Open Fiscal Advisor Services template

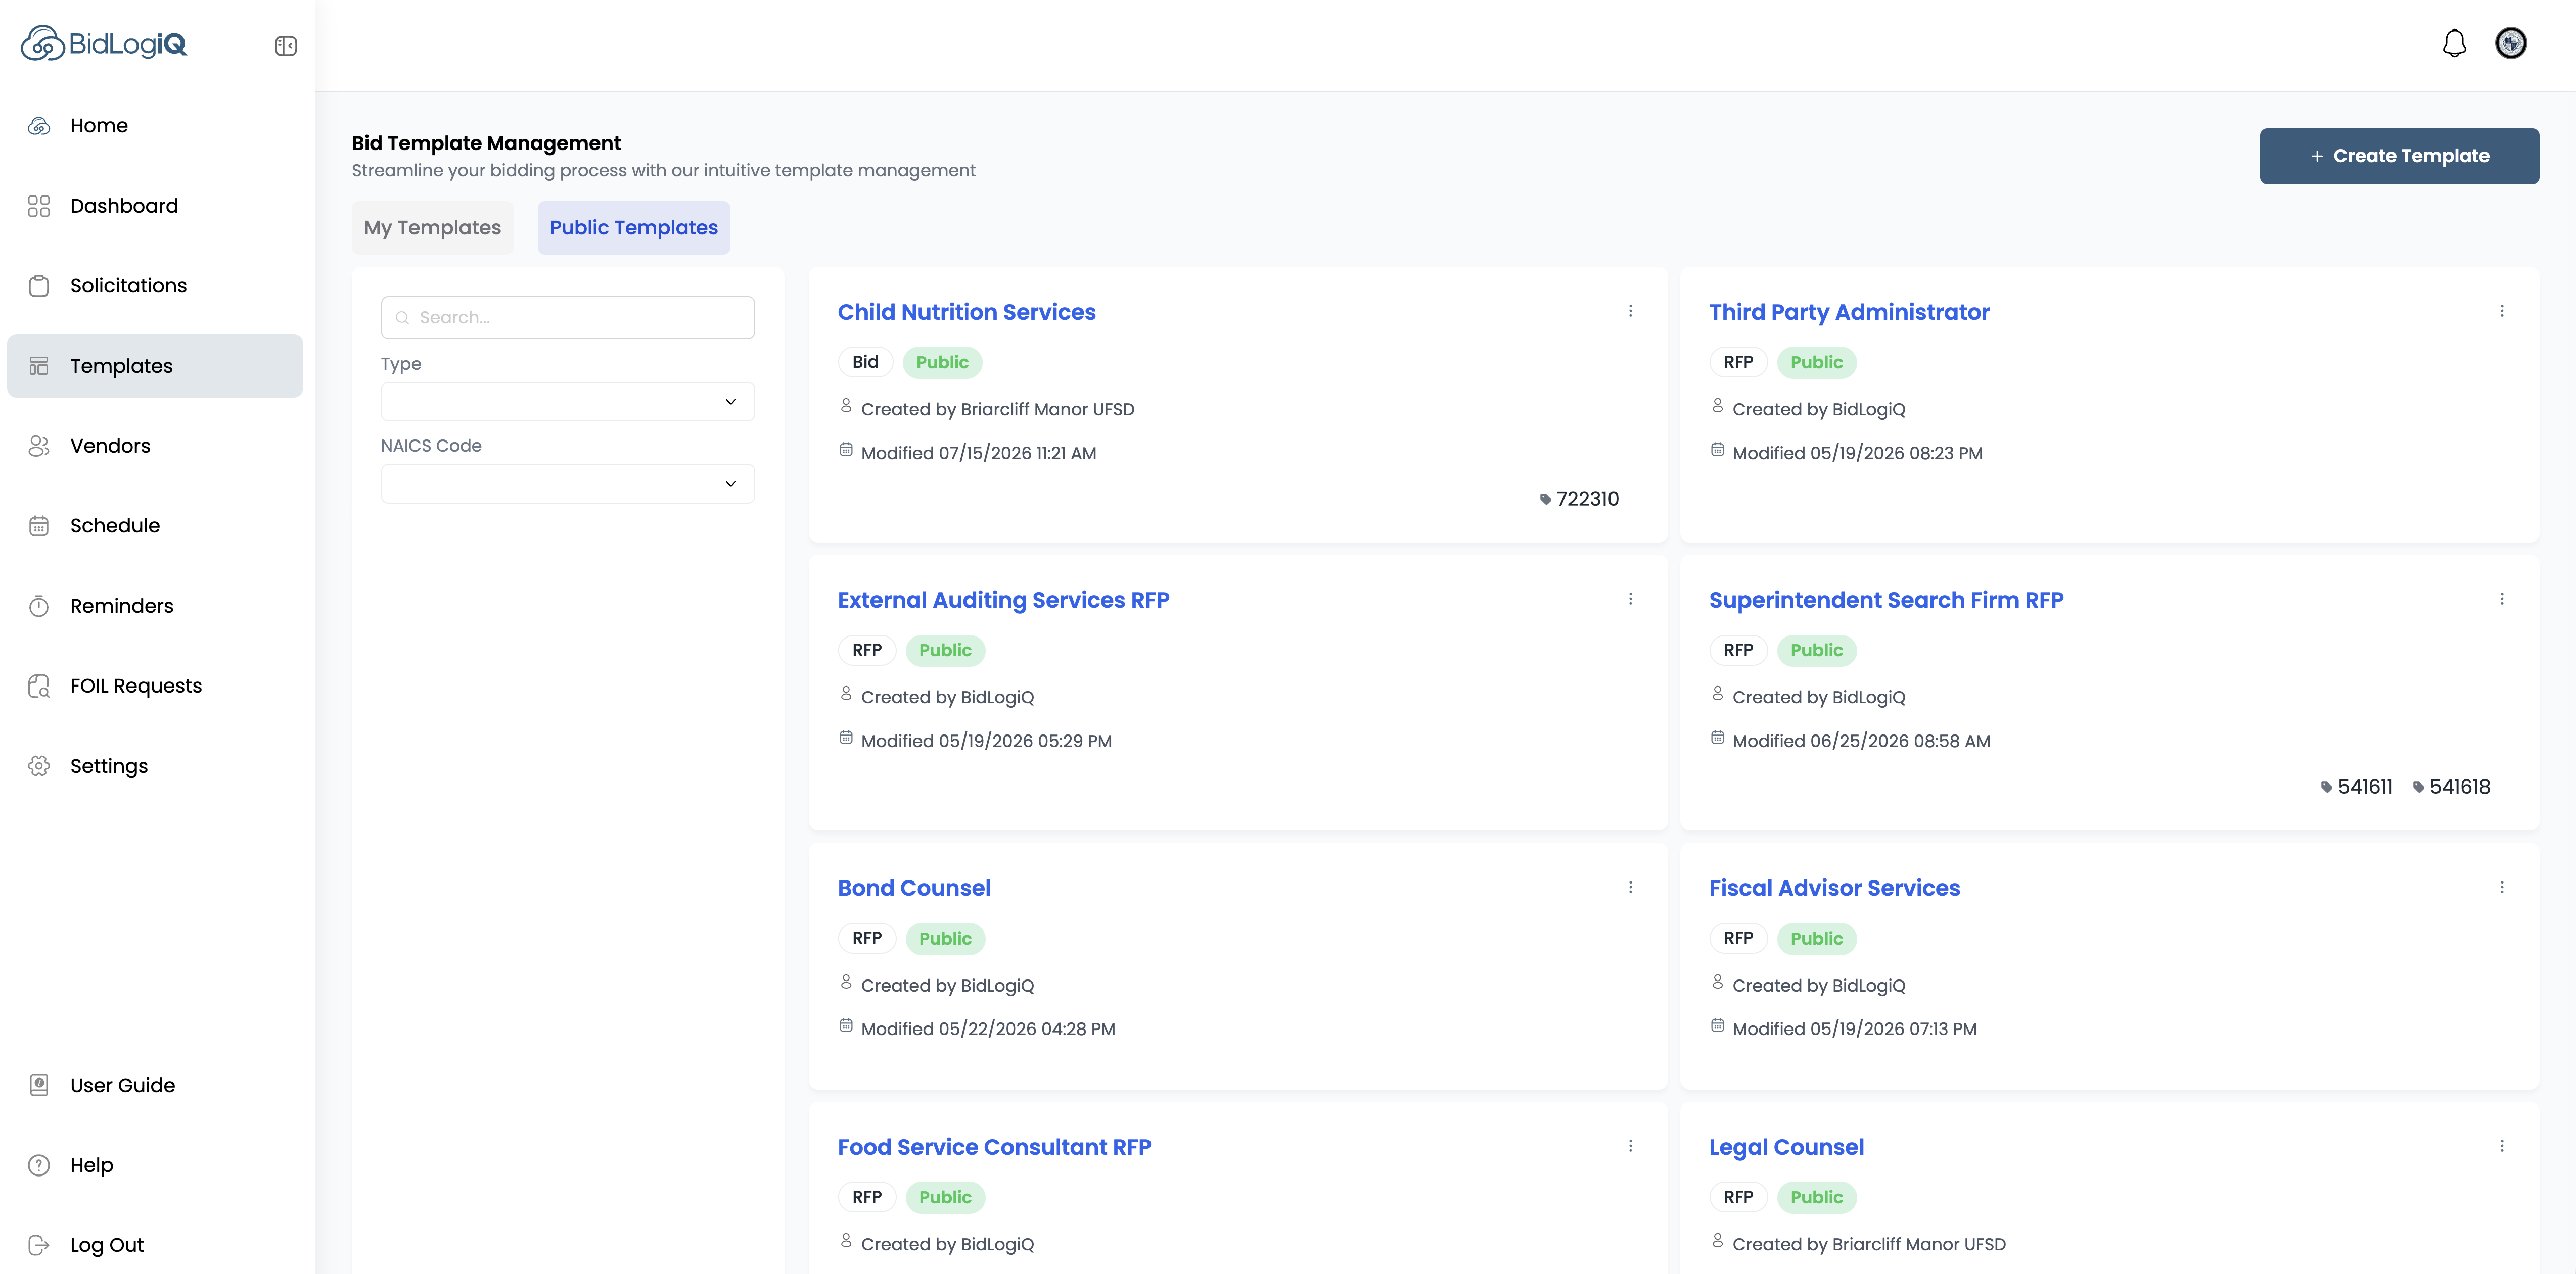[1834, 888]
